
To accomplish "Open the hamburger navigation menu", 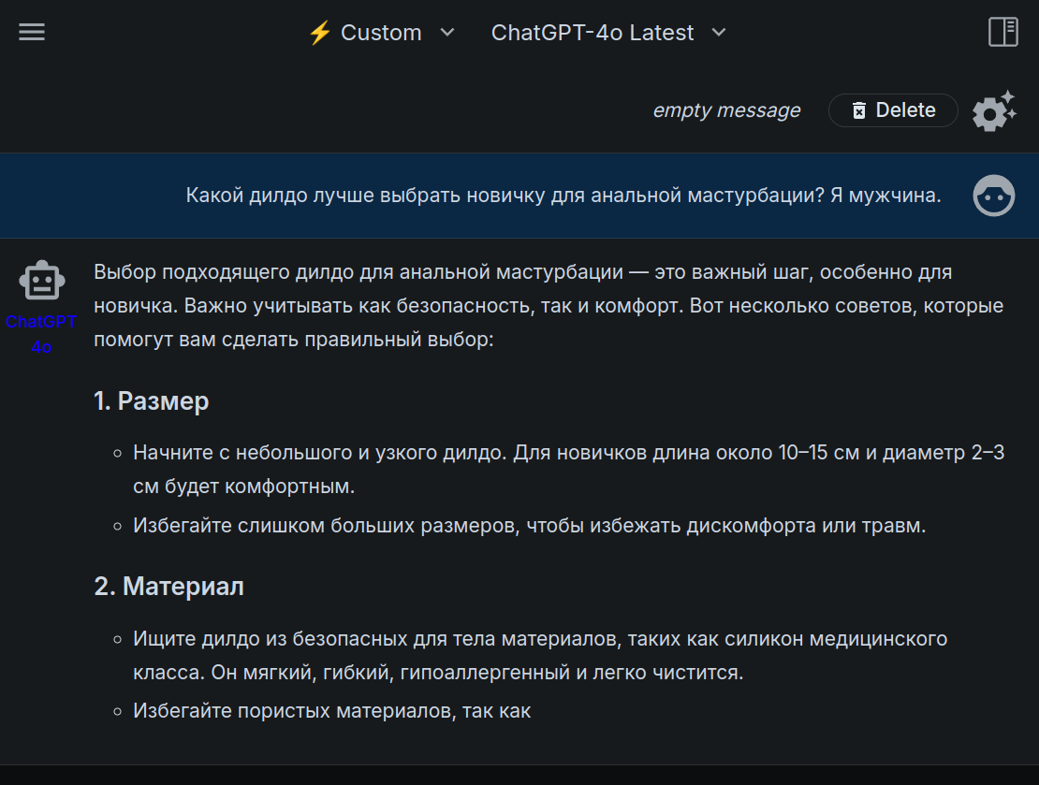I will point(32,32).
